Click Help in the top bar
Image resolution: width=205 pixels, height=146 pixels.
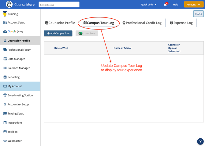(x=176, y=5)
